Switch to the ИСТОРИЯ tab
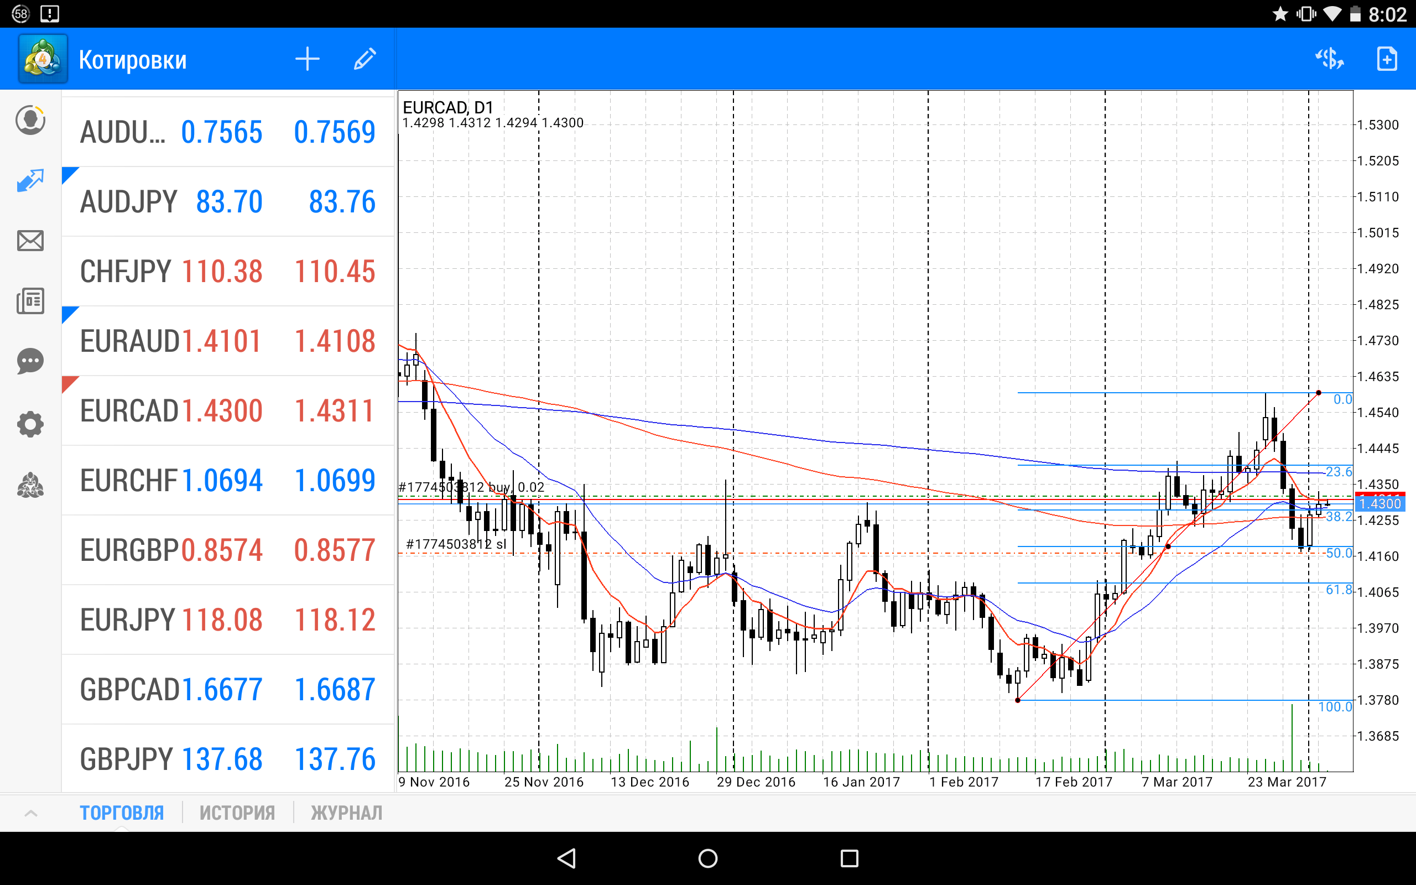Viewport: 1416px width, 885px height. click(237, 813)
